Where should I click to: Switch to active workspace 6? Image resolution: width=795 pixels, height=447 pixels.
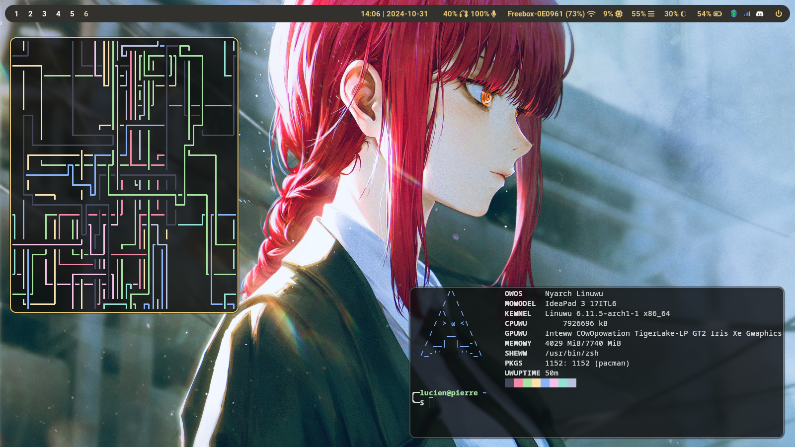pyautogui.click(x=86, y=14)
